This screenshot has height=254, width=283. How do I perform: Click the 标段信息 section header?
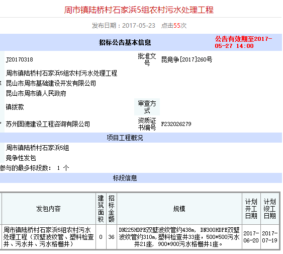click(125, 178)
